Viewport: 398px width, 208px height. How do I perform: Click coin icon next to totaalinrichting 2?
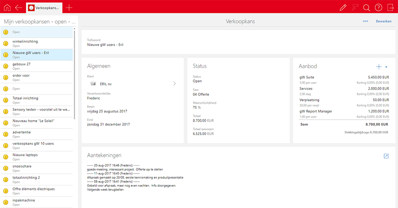click(5, 180)
